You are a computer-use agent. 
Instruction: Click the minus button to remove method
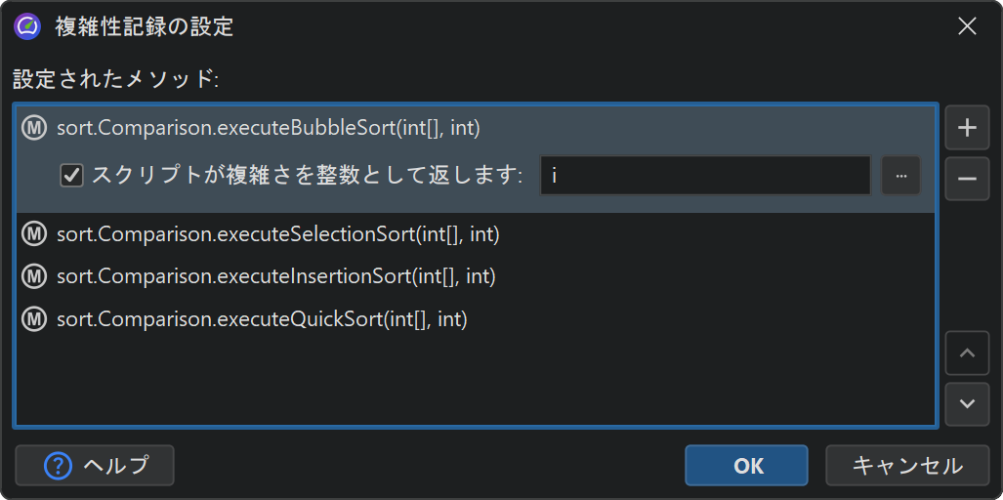coord(967,179)
